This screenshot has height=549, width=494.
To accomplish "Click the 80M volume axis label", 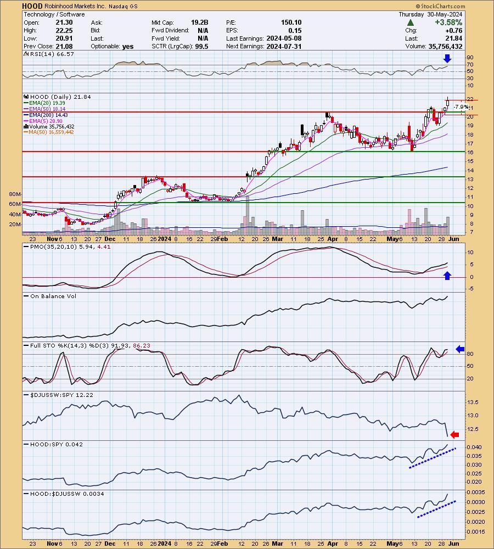I will 15,194.
